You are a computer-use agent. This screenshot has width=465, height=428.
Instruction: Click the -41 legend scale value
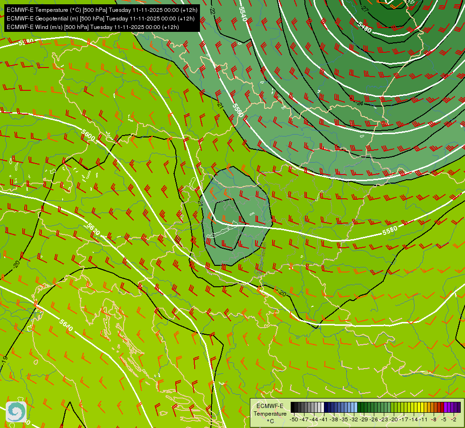[324, 419]
